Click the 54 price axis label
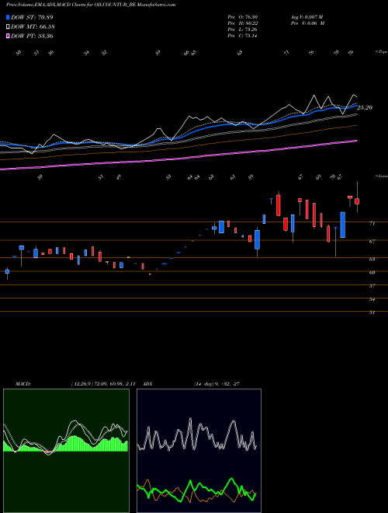This screenshot has width=388, height=513. click(372, 299)
